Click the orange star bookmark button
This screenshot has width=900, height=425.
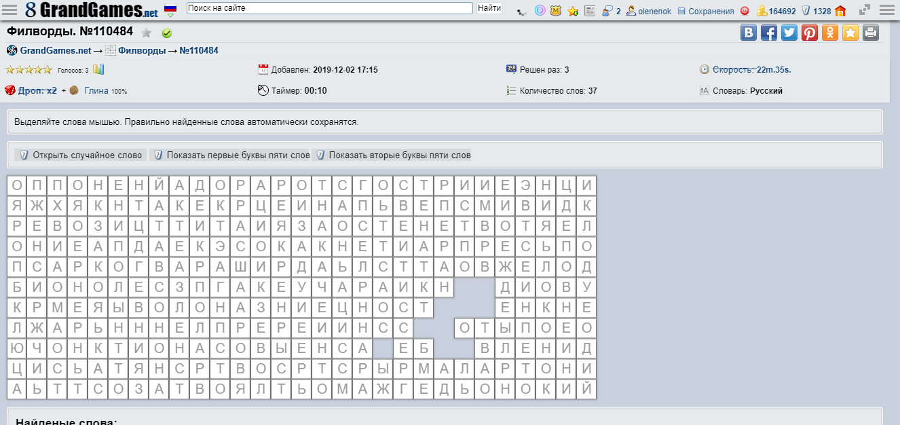pos(850,33)
